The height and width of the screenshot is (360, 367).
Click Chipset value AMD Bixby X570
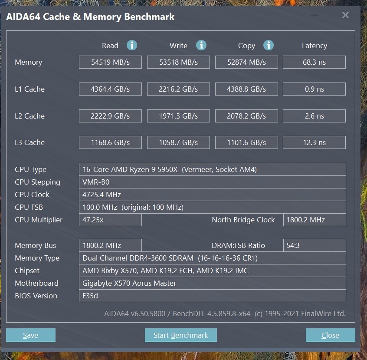pos(212,271)
